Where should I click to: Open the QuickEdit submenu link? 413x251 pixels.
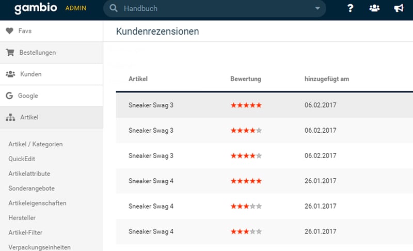22,159
